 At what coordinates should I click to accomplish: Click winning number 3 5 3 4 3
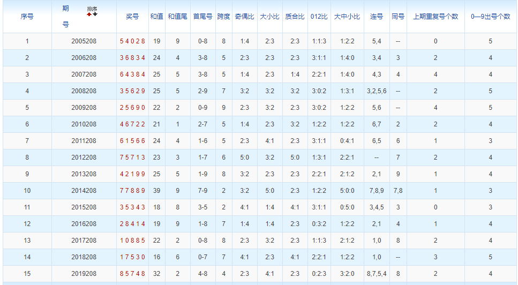click(132, 207)
